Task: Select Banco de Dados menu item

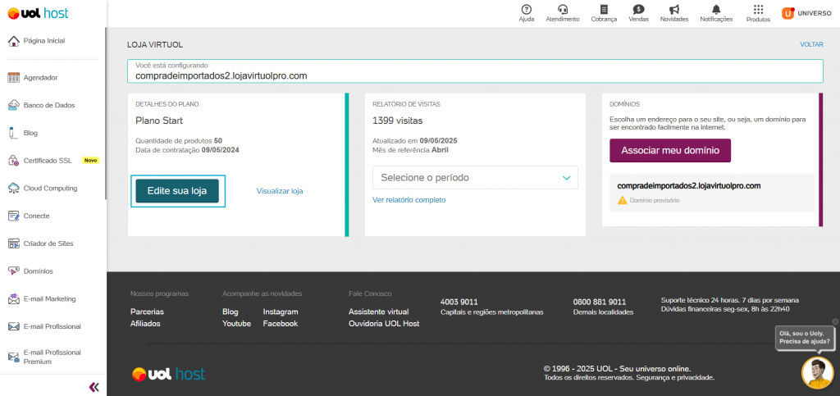Action: click(x=49, y=106)
